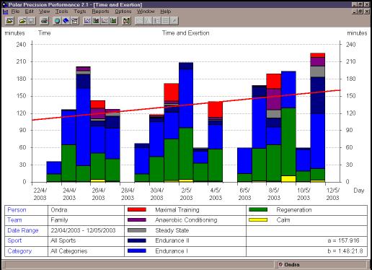Click the purple Anaerobic Conditioning legend swatch

pyautogui.click(x=137, y=219)
